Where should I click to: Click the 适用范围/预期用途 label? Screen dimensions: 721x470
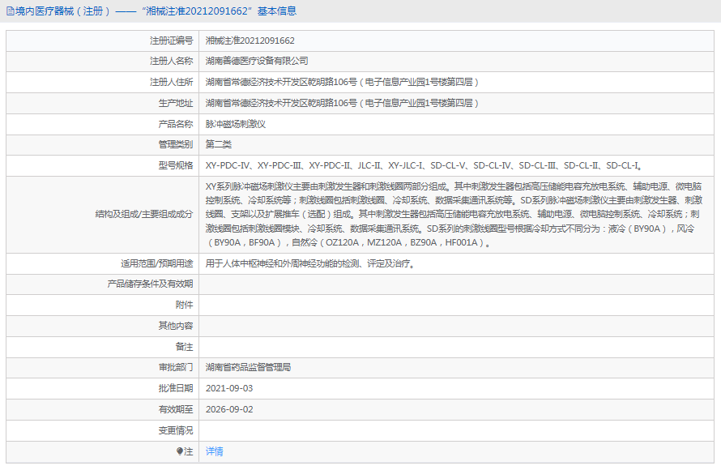pyautogui.click(x=157, y=263)
